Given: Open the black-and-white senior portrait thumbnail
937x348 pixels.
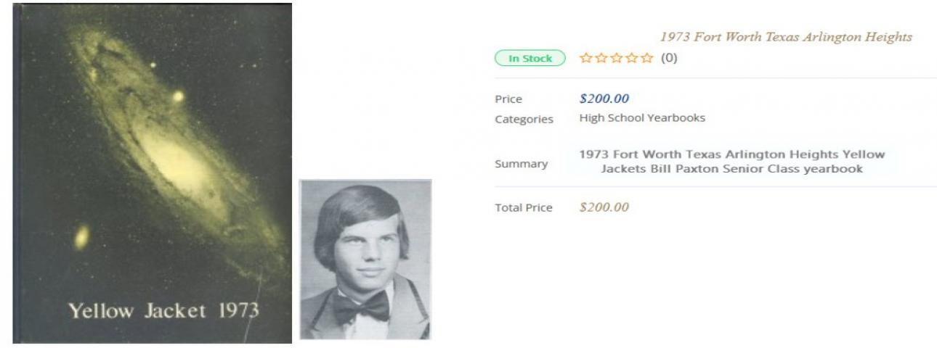Looking at the screenshot, I should point(365,259).
